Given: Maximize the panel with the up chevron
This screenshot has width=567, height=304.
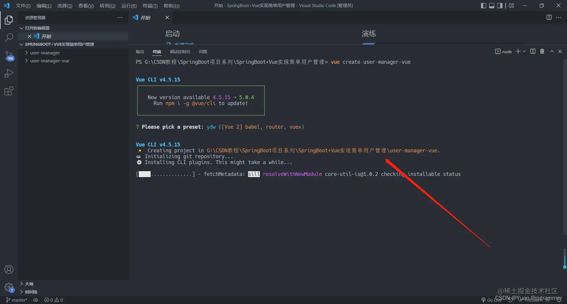Looking at the screenshot, I should pyautogui.click(x=552, y=51).
